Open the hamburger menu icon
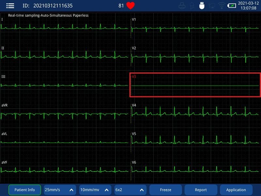 10,6
